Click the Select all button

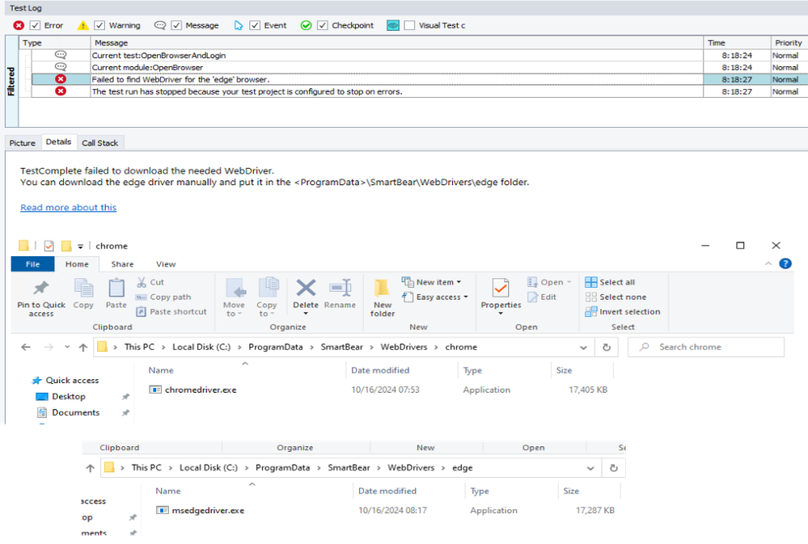tap(611, 282)
